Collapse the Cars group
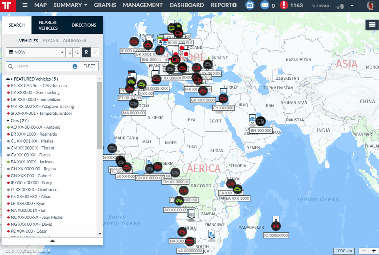 pyautogui.click(x=8, y=121)
